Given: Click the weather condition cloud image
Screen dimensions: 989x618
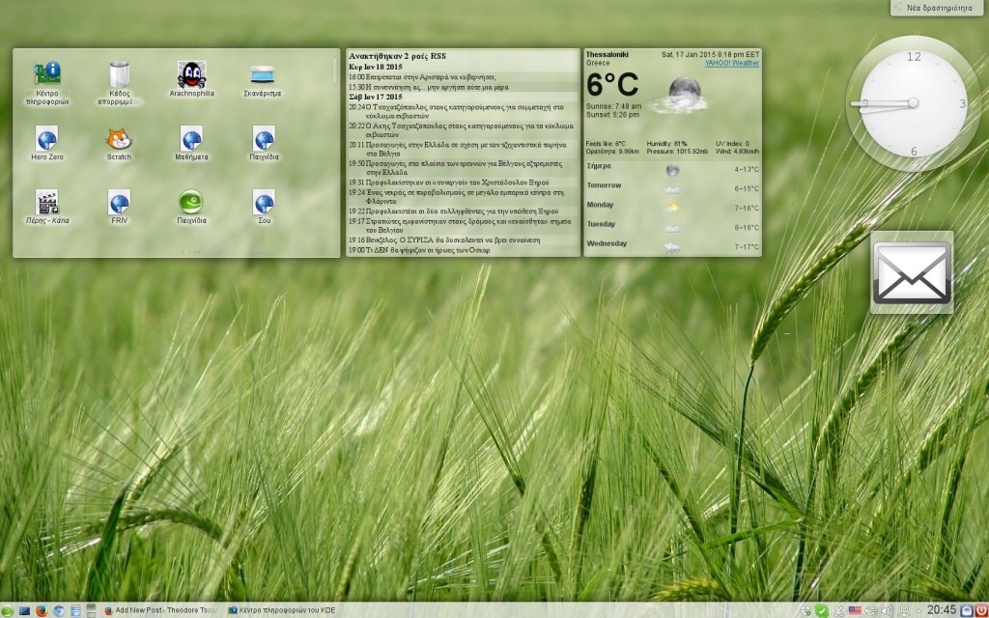Looking at the screenshot, I should pos(680,95).
